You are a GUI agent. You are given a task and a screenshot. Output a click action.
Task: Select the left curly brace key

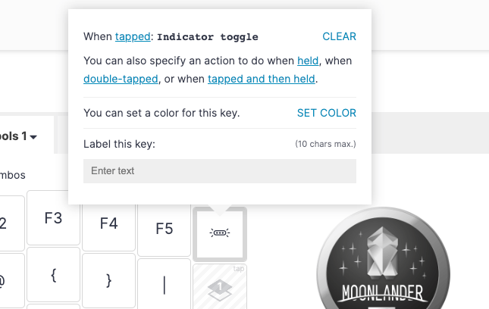pos(53,275)
